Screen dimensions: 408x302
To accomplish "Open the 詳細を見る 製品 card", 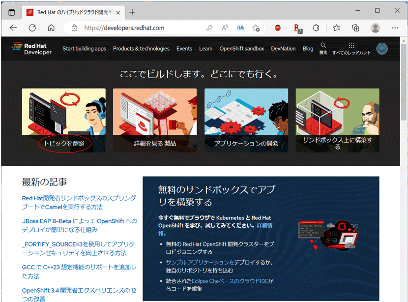I will pos(155,121).
